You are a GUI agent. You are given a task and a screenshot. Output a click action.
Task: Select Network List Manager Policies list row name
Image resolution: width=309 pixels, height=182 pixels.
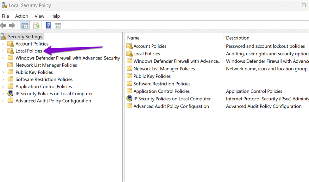[x=164, y=69]
